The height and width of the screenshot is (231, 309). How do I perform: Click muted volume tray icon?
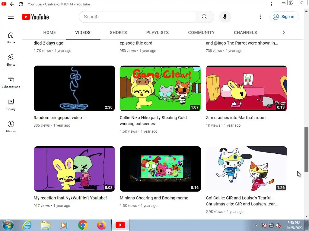[279, 226]
